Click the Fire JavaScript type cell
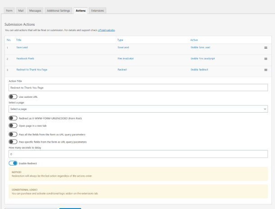275x209 pixels. [126, 59]
